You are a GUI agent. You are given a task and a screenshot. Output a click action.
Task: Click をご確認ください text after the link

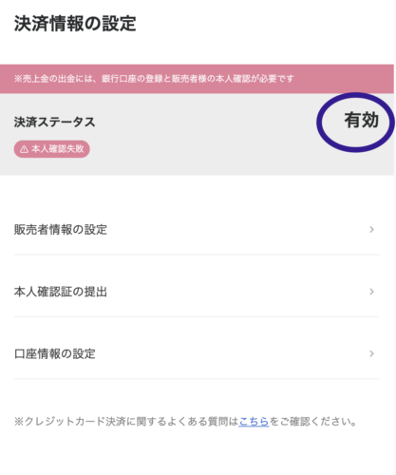(x=313, y=422)
